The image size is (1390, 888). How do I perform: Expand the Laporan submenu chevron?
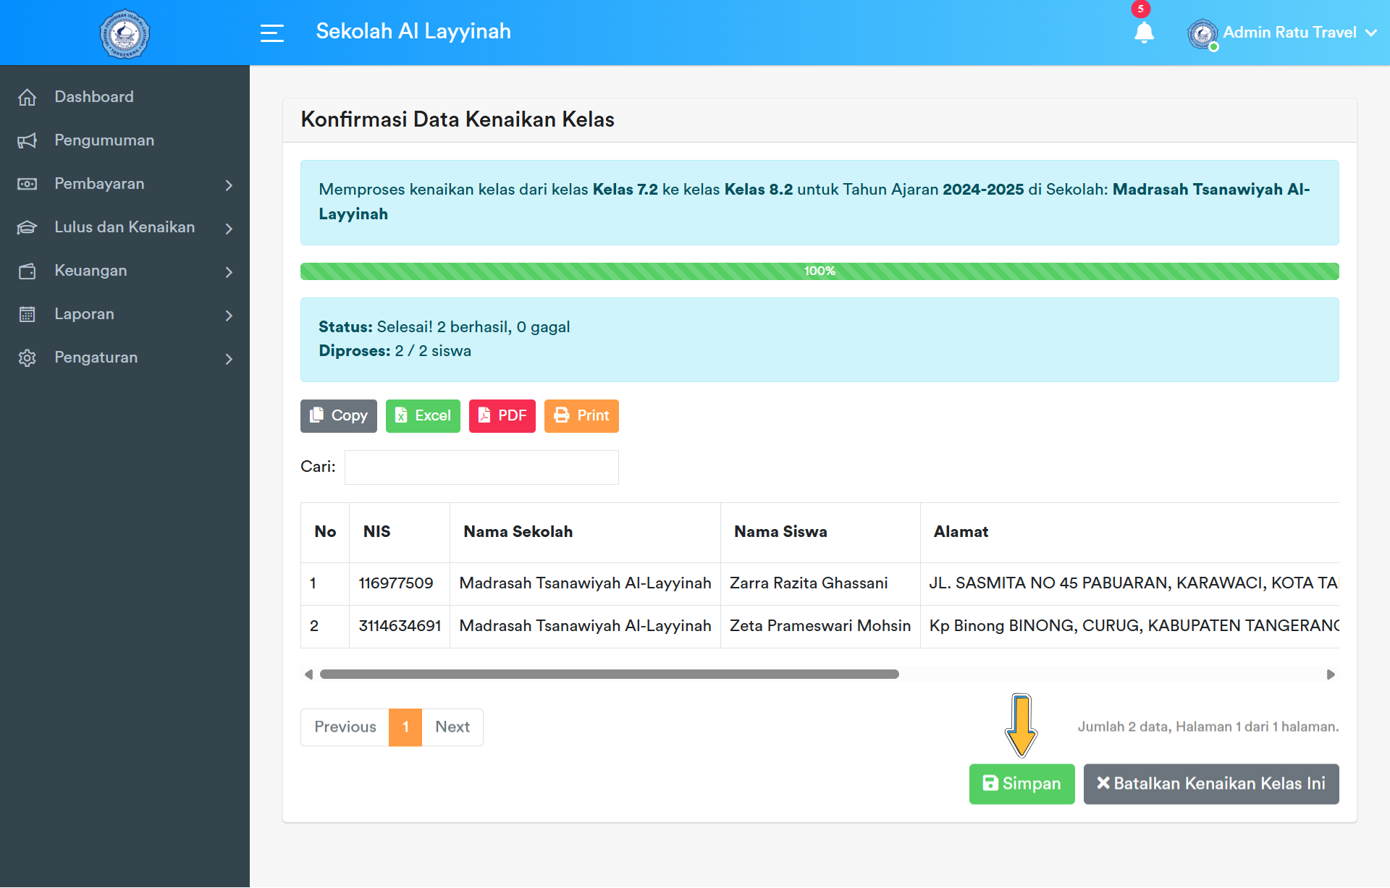(x=229, y=316)
